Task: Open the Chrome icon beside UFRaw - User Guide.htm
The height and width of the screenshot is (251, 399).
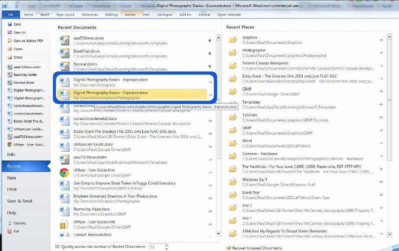Action: (64, 173)
